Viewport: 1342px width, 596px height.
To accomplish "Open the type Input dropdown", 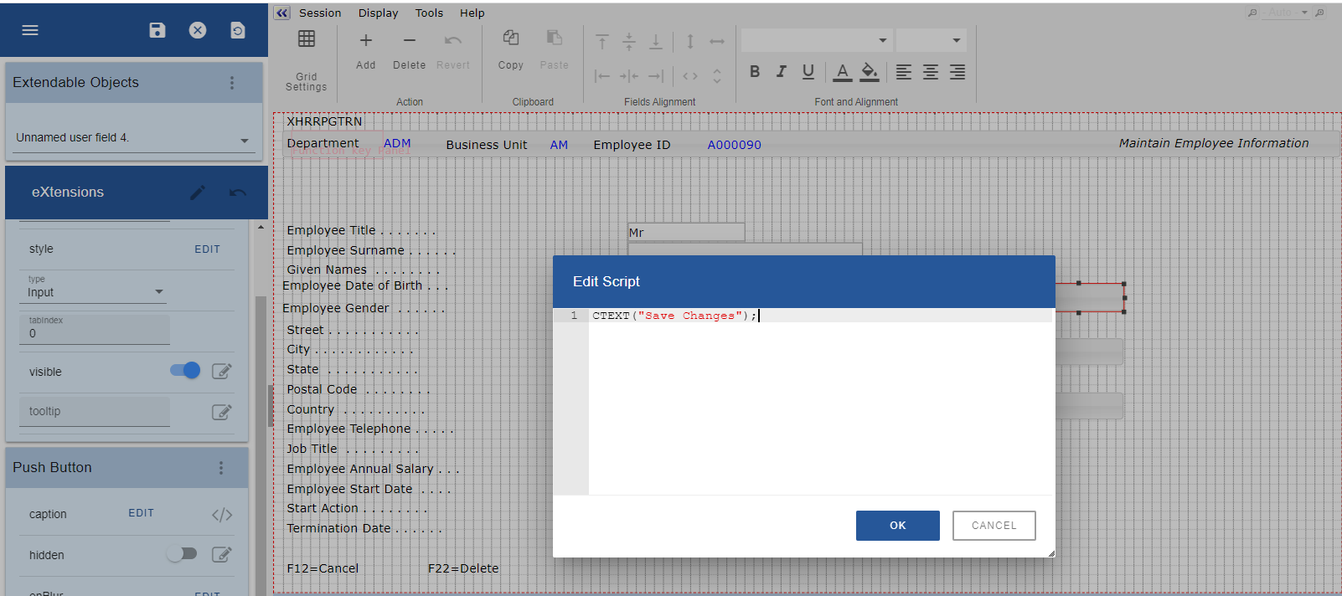I will pos(159,292).
